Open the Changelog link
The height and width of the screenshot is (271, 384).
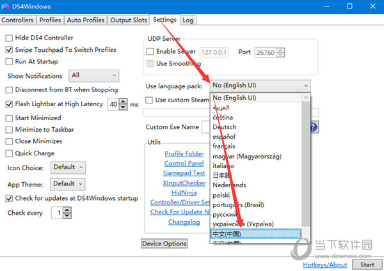pos(184,222)
